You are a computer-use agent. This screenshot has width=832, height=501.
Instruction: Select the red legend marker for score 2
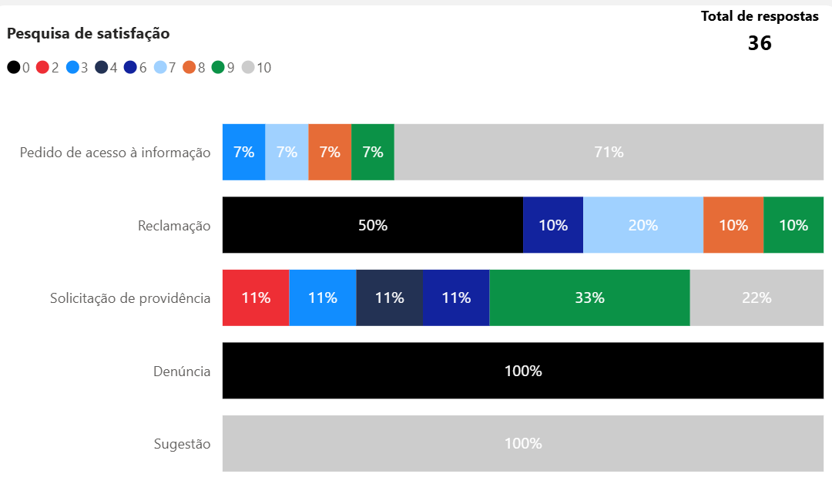click(43, 68)
